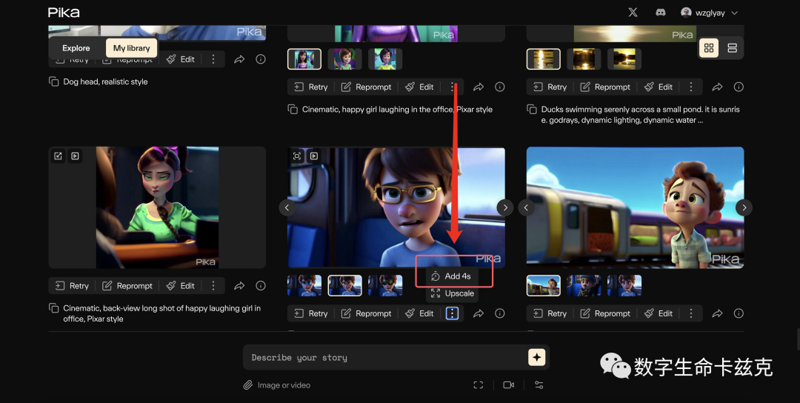Select second purple girl variation thumbnail

345,59
